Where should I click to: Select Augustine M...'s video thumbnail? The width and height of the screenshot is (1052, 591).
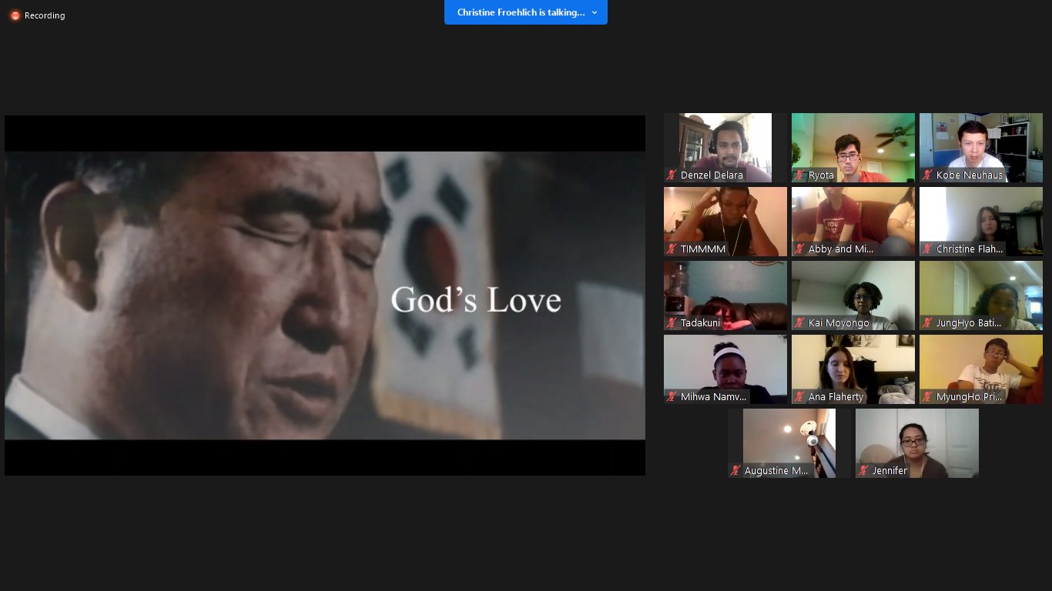click(789, 443)
